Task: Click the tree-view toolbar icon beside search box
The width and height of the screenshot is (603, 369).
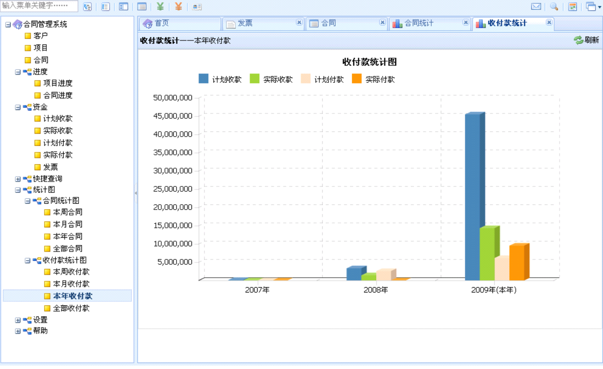Action: coord(87,7)
